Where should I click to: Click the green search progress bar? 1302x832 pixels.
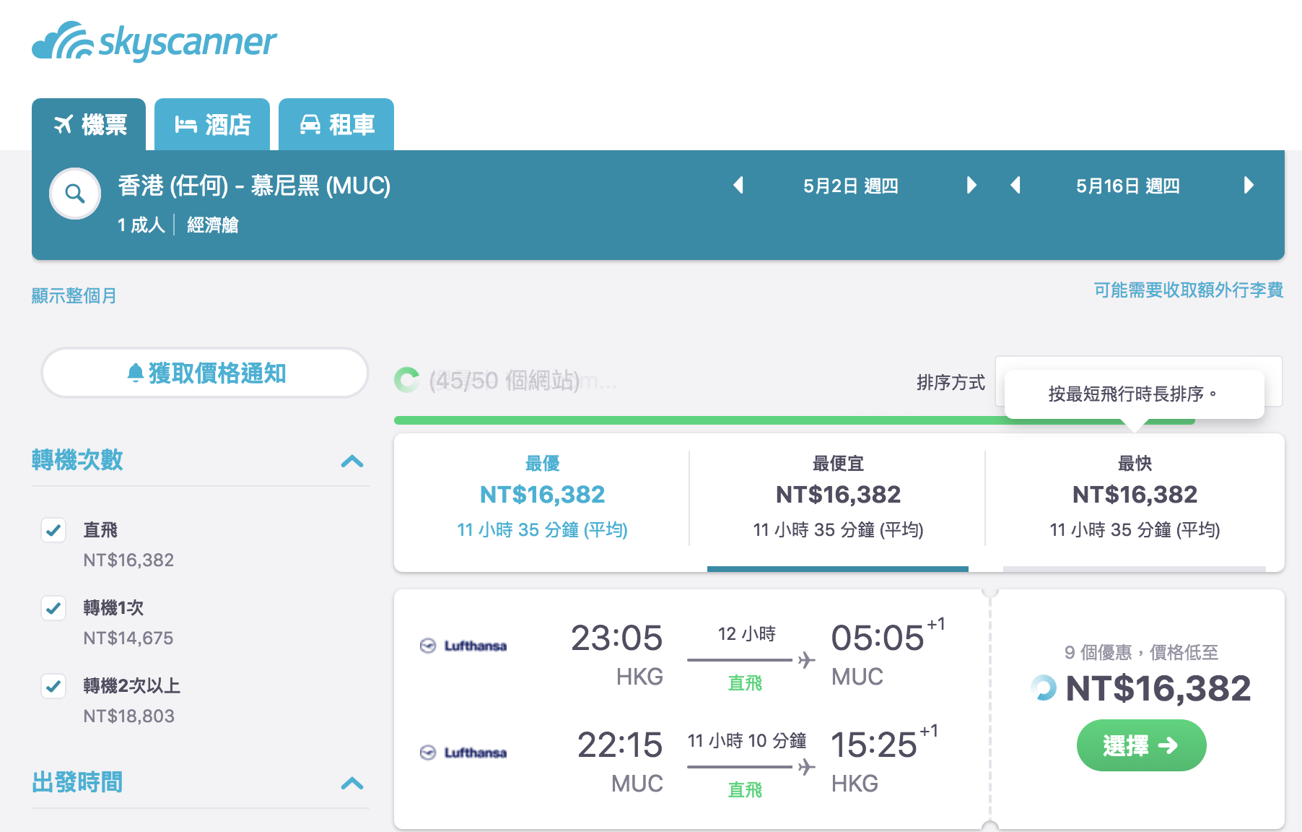pyautogui.click(x=794, y=420)
